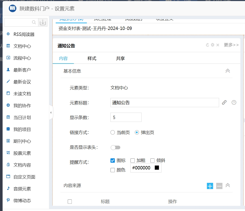Click the 显示条数 input field
245x211 pixels.
point(126,117)
